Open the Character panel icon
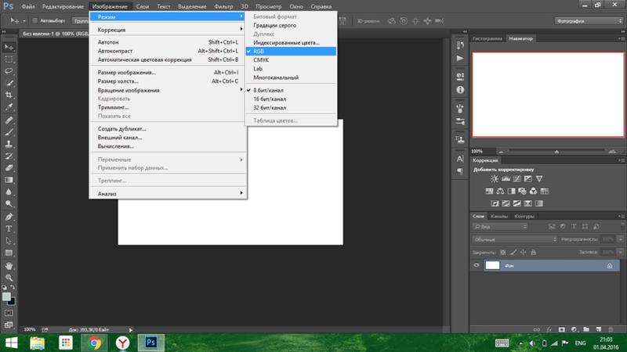 [460, 159]
